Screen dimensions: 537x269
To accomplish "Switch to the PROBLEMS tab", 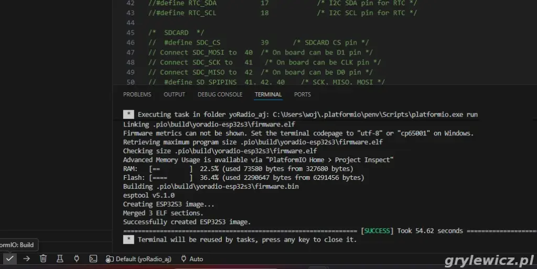I will click(137, 94).
